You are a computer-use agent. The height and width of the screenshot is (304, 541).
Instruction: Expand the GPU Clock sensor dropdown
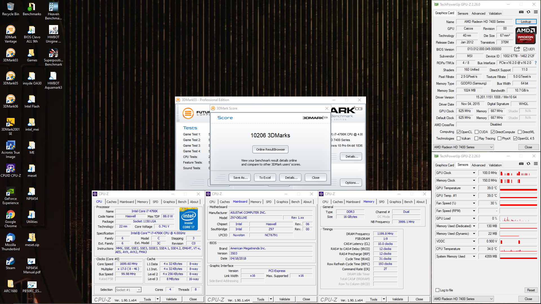[x=474, y=173]
